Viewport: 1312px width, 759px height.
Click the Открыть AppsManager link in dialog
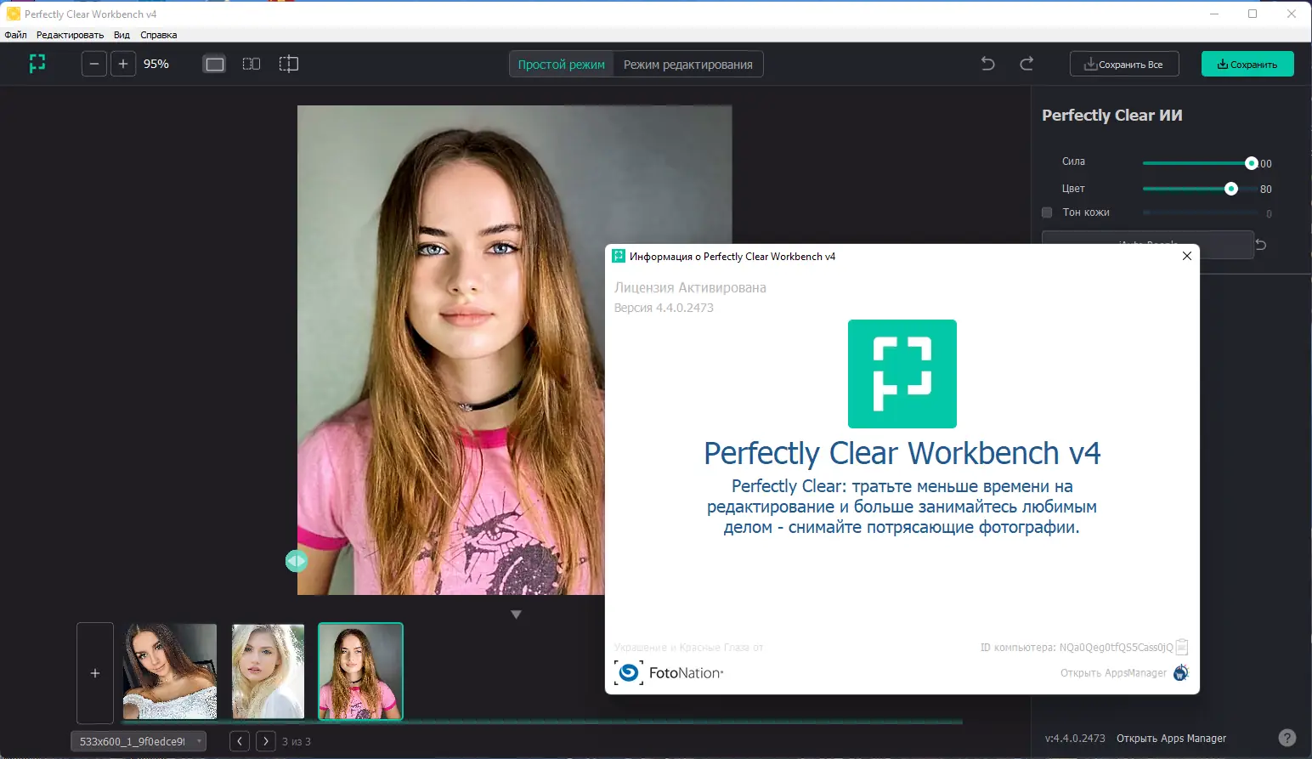click(1111, 672)
